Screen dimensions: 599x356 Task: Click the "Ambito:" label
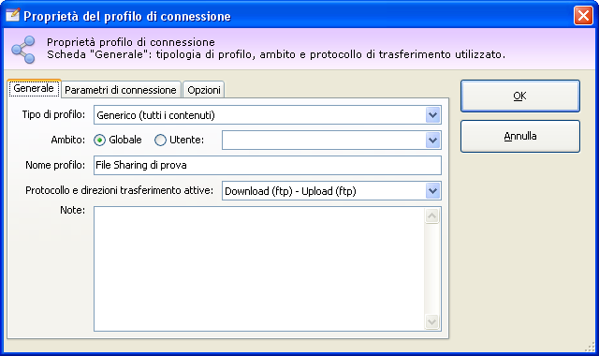[x=68, y=140]
